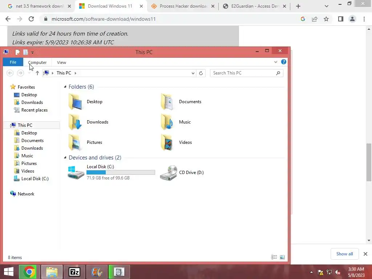372x279 pixels.
Task: Show hidden tray icons arrow
Action: [x=311, y=272]
